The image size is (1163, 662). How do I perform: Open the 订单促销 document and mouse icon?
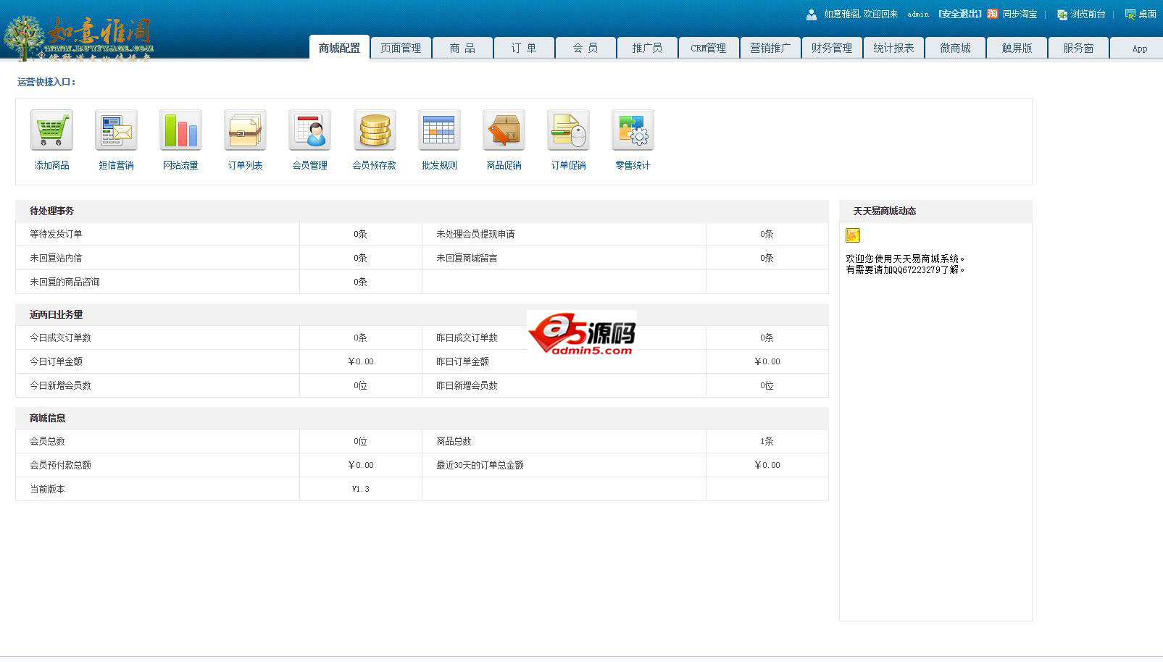click(x=568, y=130)
